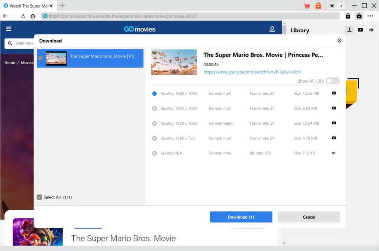Click the page scrollbar up arrow
Screen dimensions: 379x251
pyautogui.click(x=284, y=23)
